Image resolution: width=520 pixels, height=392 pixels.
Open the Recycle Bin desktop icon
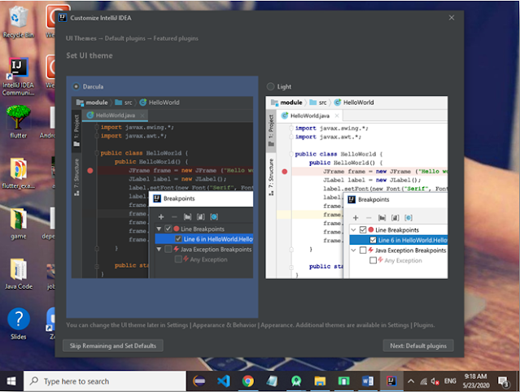coord(18,22)
